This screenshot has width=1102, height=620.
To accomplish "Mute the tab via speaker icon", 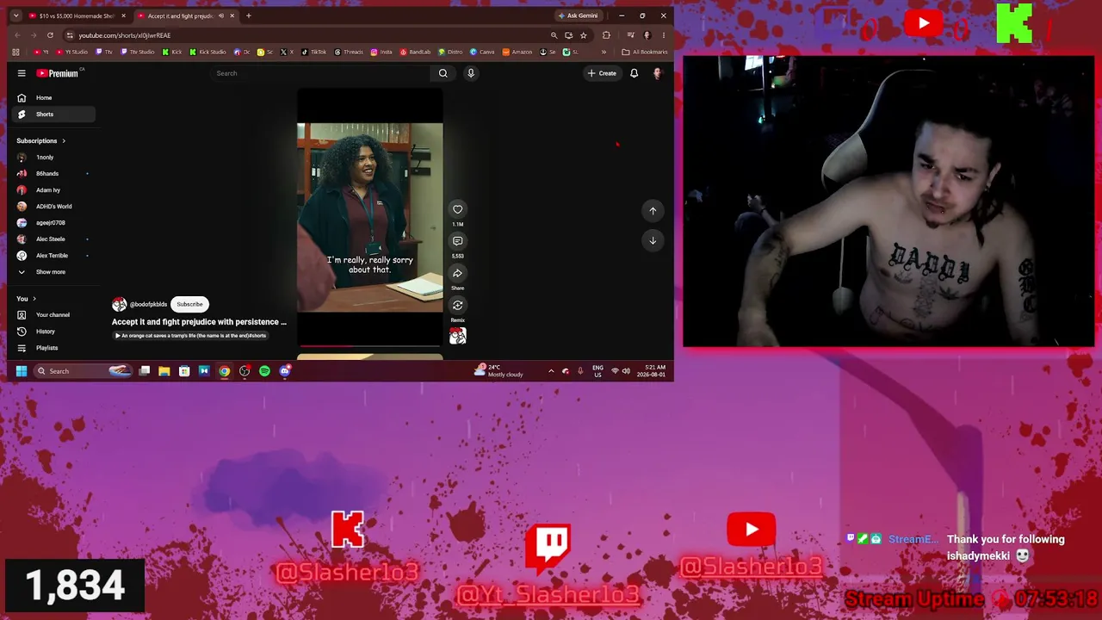I will (221, 15).
